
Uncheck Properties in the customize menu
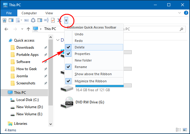click(x=82, y=54)
